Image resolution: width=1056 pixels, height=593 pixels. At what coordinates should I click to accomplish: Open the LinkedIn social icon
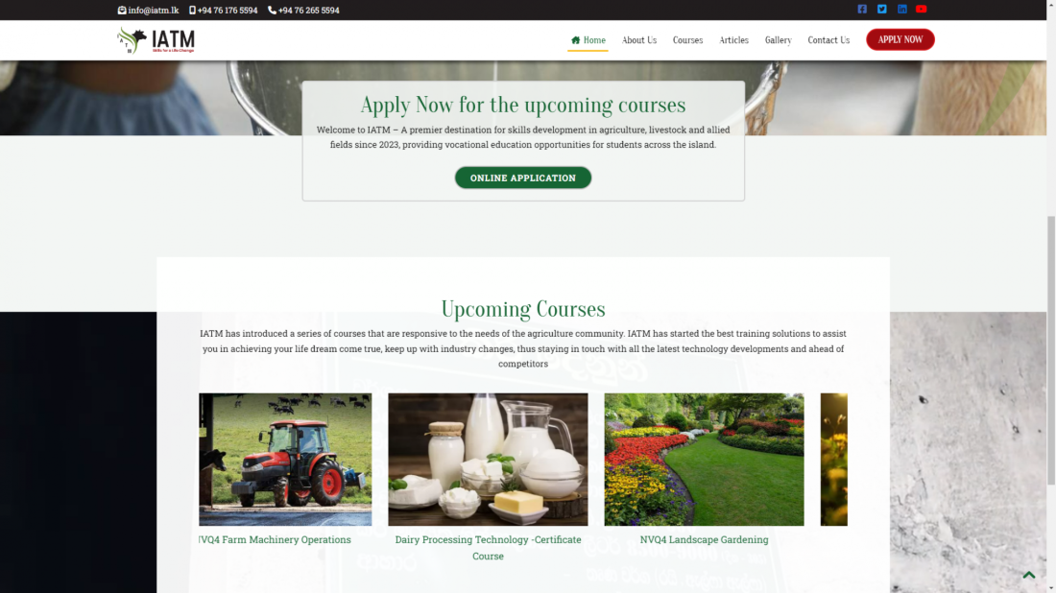(901, 10)
